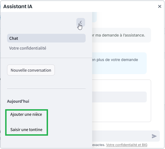Select the Chat menu item
The width and height of the screenshot is (165, 149).
46,38
